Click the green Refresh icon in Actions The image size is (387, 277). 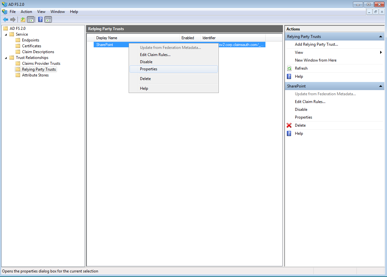pyautogui.click(x=289, y=68)
